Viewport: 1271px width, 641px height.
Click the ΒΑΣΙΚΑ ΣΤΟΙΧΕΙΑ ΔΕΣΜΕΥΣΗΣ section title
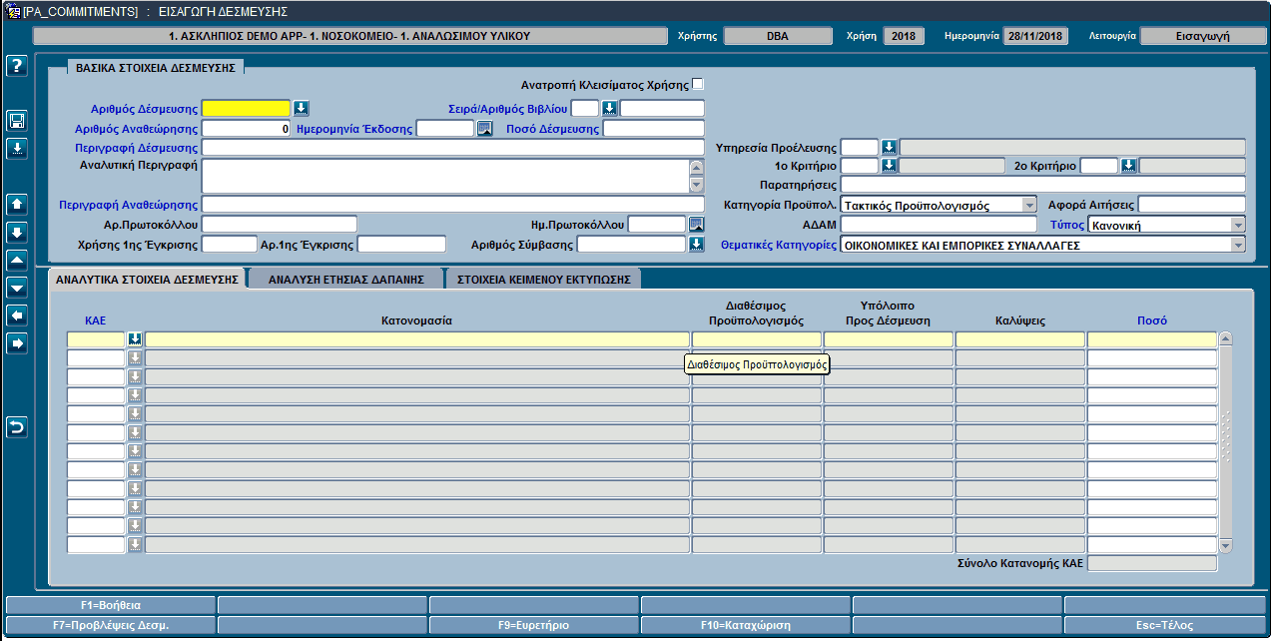[156, 68]
